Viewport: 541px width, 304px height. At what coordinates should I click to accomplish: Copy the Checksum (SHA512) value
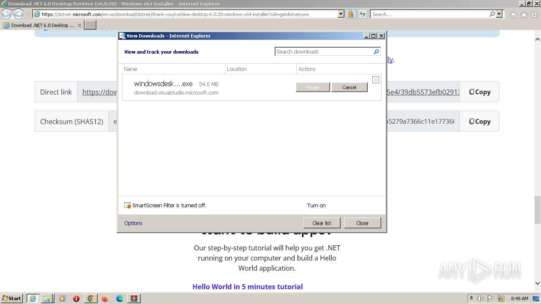480,122
